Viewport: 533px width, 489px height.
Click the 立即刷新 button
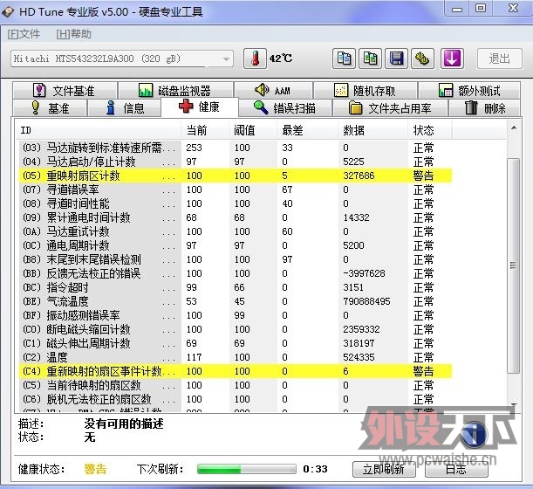point(384,469)
